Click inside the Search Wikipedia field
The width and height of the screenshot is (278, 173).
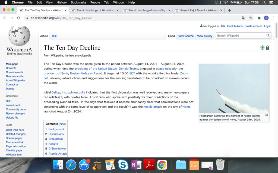[240, 35]
